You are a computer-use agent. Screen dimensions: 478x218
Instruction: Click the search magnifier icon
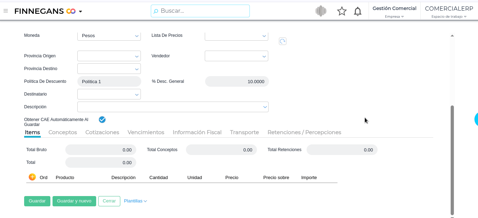(156, 11)
